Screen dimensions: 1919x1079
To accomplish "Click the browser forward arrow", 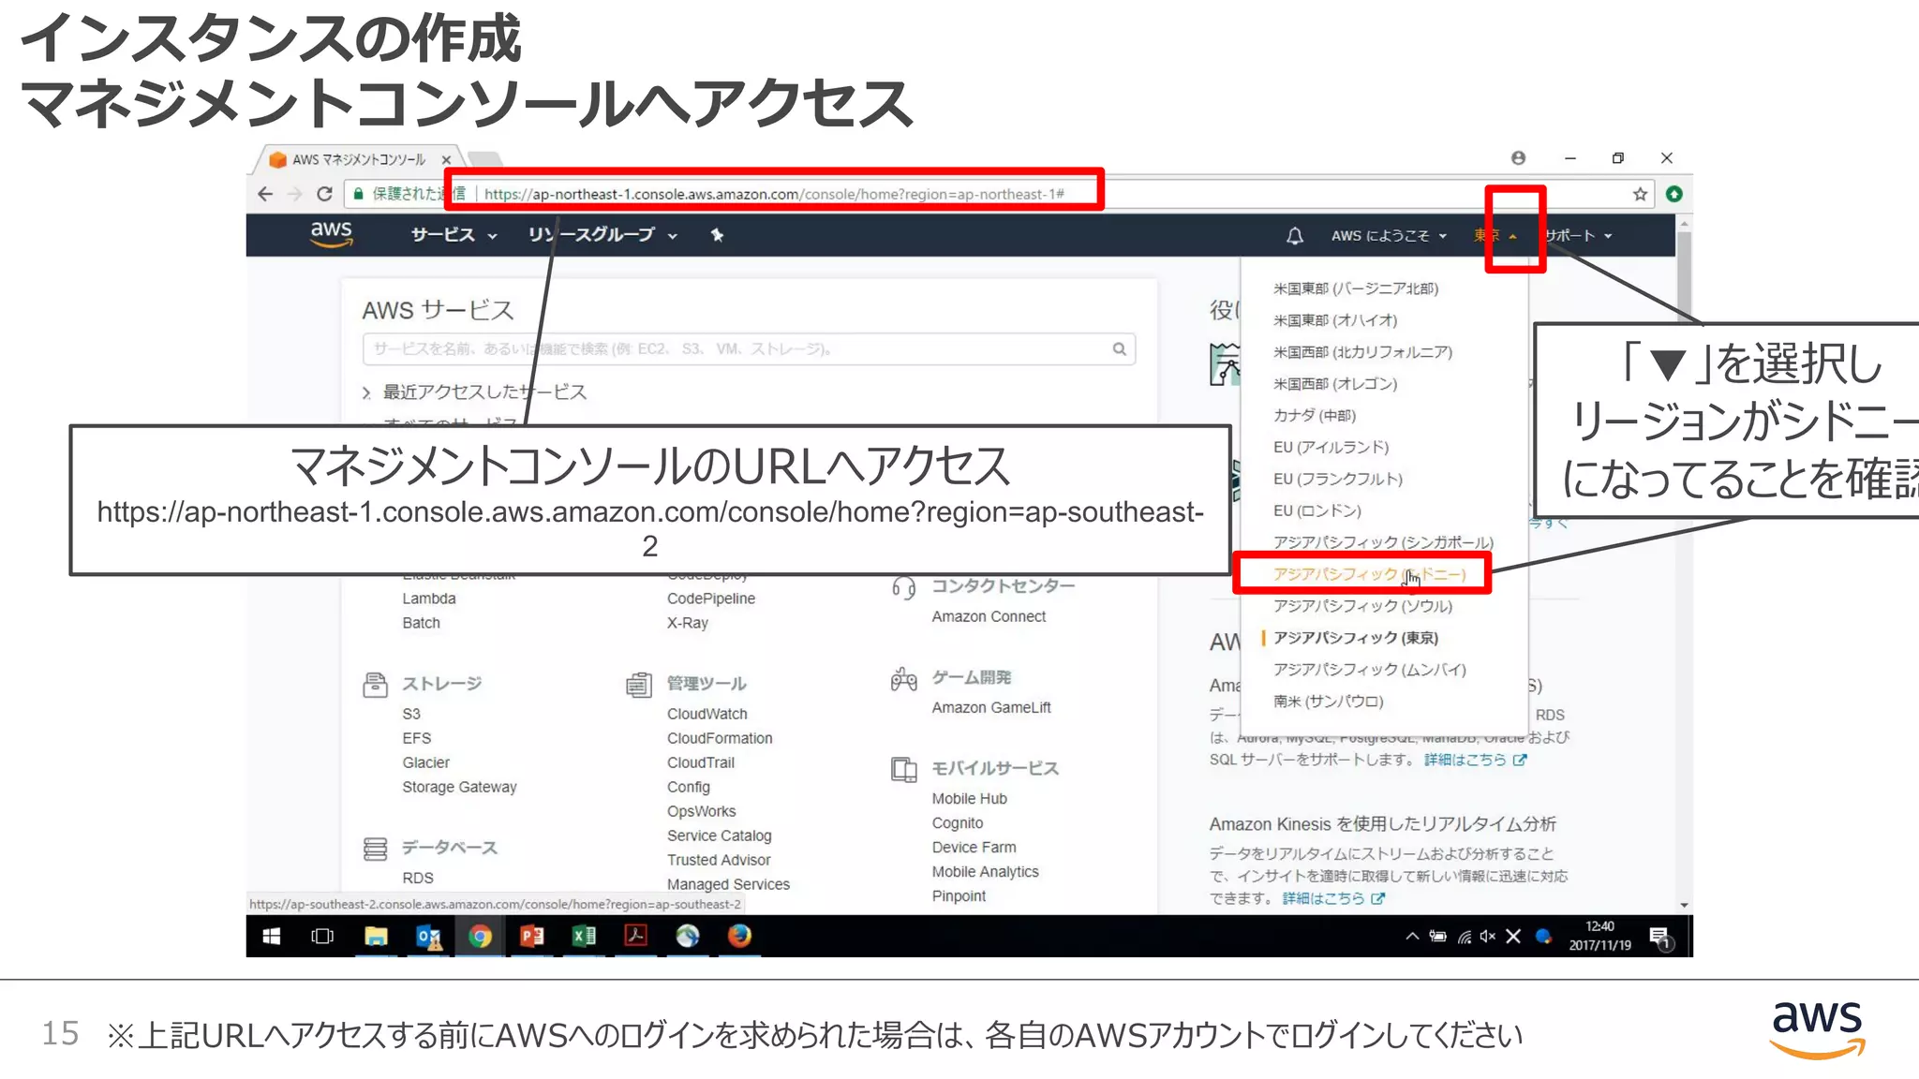I will (x=295, y=194).
